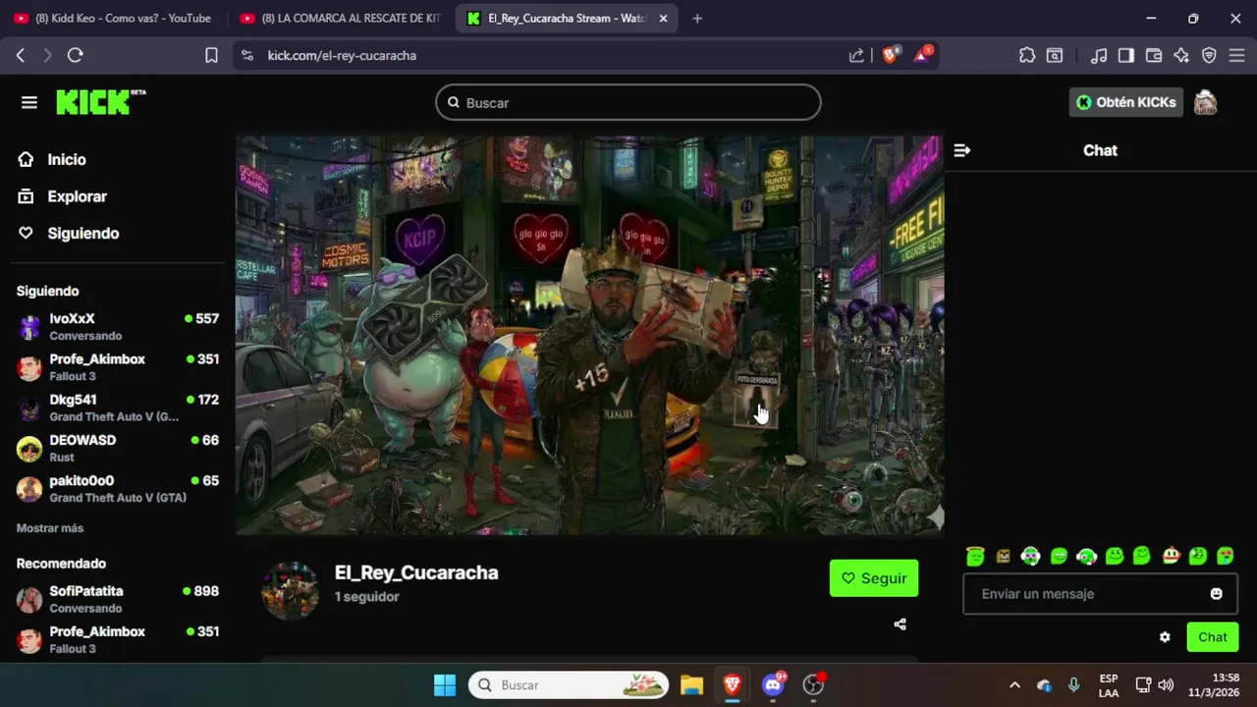Image resolution: width=1257 pixels, height=707 pixels.
Task: Open IvoXxX channel from following list
Action: click(118, 327)
